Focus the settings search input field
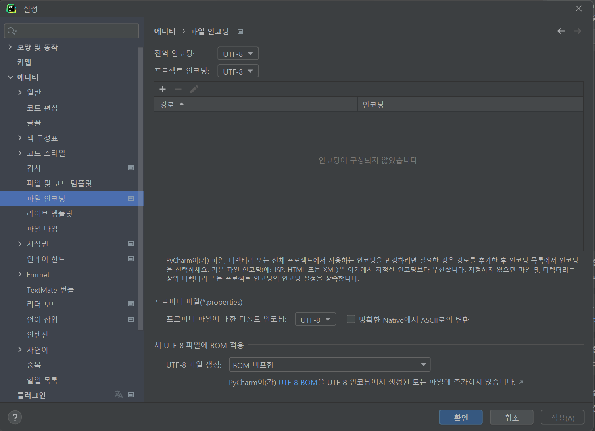This screenshot has height=431, width=595. (x=71, y=31)
